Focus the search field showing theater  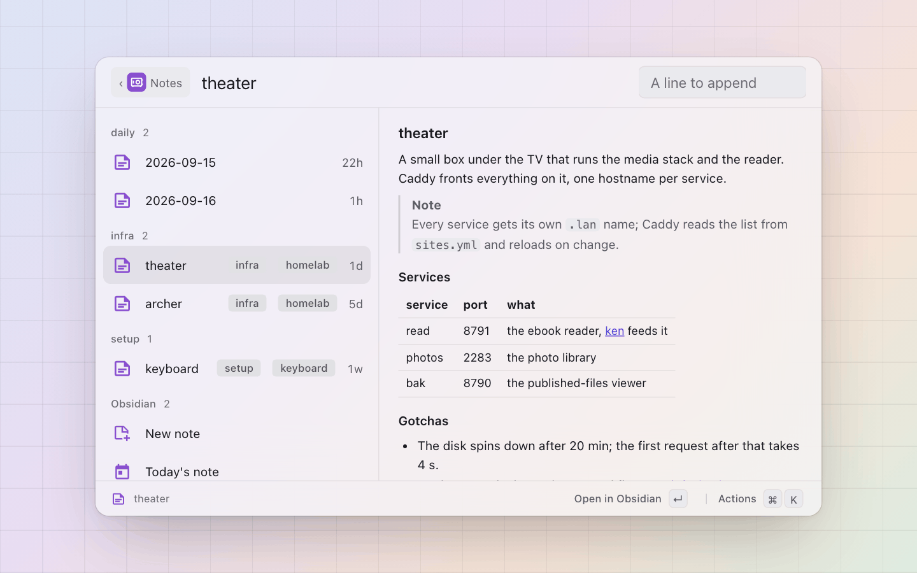click(x=414, y=83)
